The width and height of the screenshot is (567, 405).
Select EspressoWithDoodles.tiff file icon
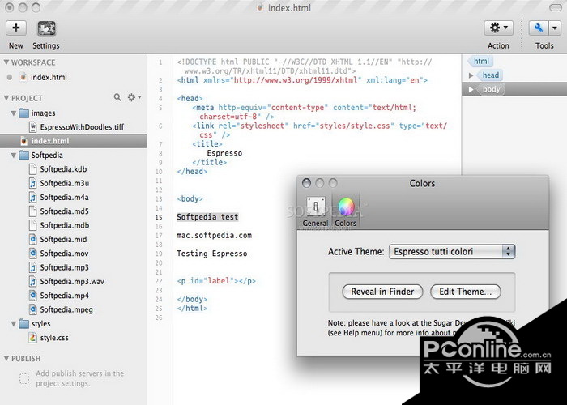33,127
